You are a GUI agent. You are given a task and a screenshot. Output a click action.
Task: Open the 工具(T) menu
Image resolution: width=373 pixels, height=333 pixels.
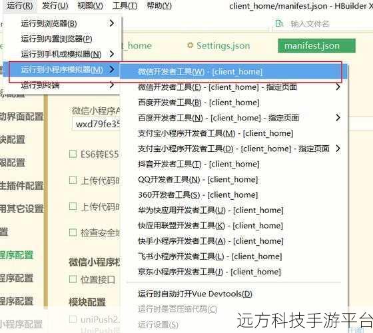(x=125, y=5)
